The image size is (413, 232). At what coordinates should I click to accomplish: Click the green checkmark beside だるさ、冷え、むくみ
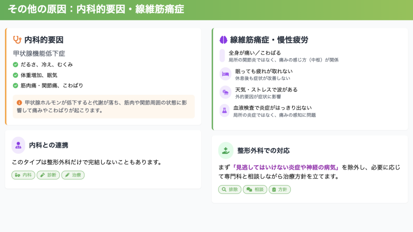[15, 65]
